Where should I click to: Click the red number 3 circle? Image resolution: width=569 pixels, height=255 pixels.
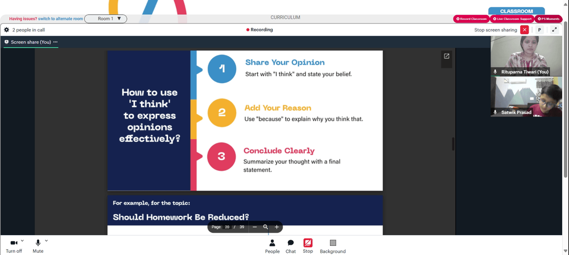pos(221,157)
